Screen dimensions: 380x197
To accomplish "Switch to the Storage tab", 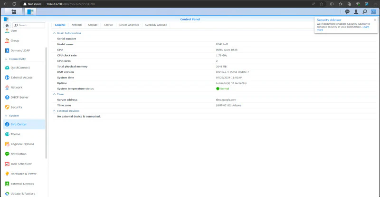I will 93,25.
